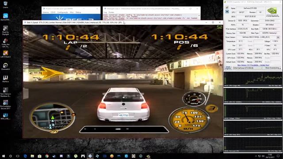283x159 pixels.
Task: Click the NVIDIA Inspector icon on taskbar
Action: point(148,156)
